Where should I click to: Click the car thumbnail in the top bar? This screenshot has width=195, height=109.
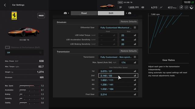click(x=107, y=6)
